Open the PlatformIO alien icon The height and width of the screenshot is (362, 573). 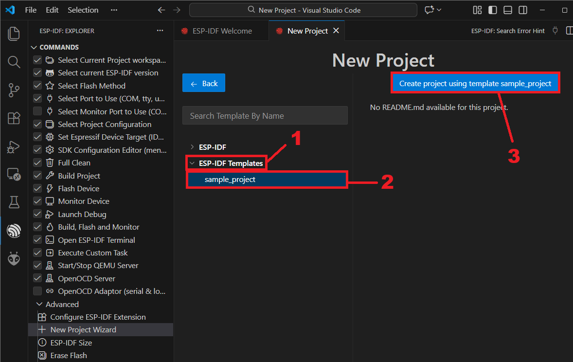[14, 259]
